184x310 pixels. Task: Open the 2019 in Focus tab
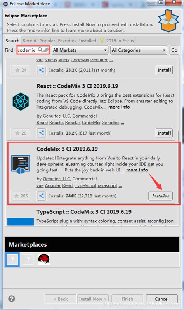(117, 41)
